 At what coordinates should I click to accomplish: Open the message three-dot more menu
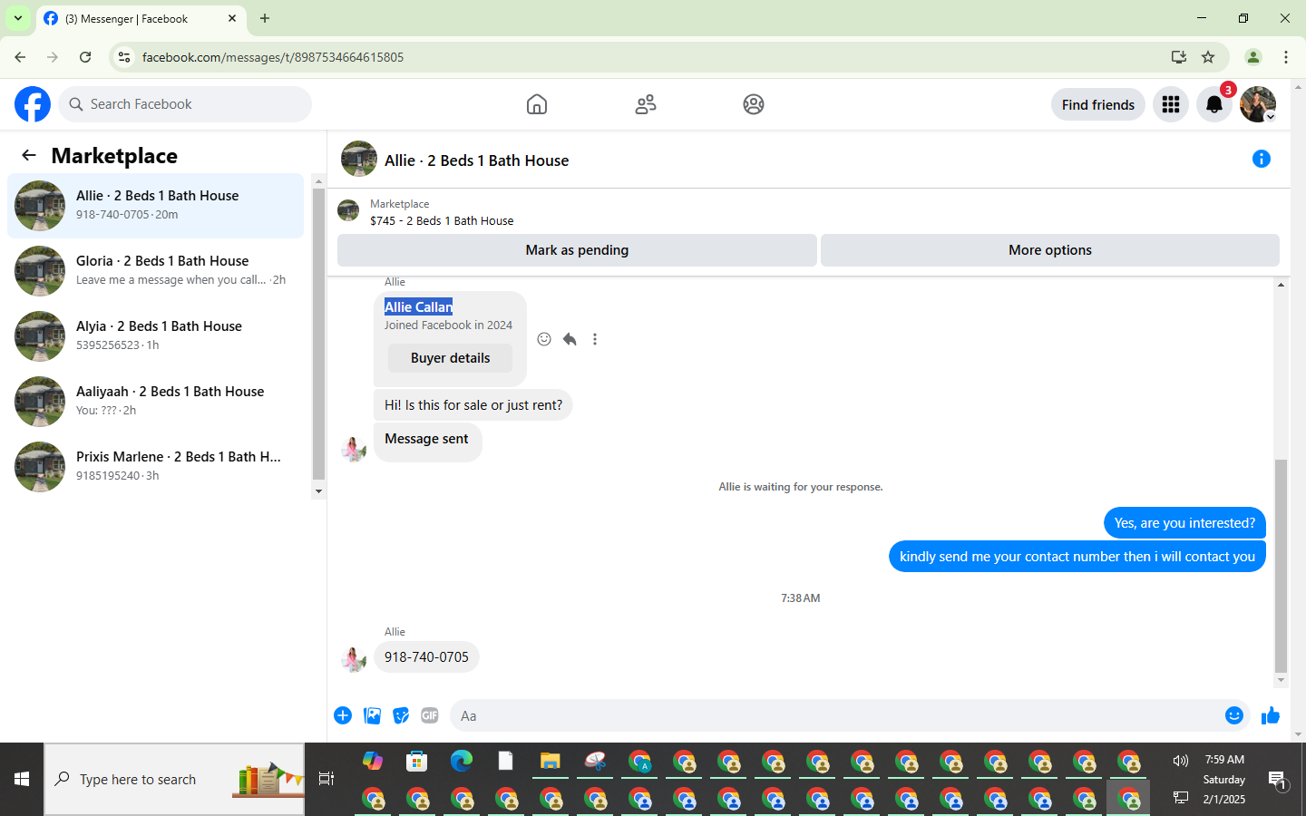point(595,339)
